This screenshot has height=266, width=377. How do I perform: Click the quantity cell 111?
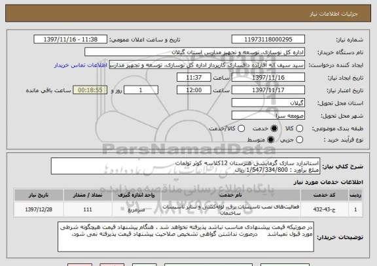88,210
